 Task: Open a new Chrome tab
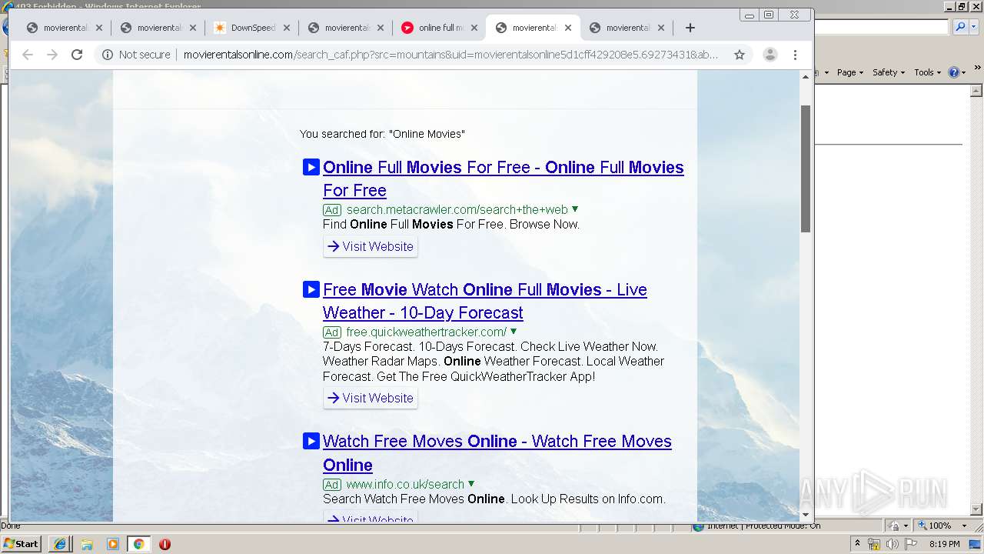690,28
